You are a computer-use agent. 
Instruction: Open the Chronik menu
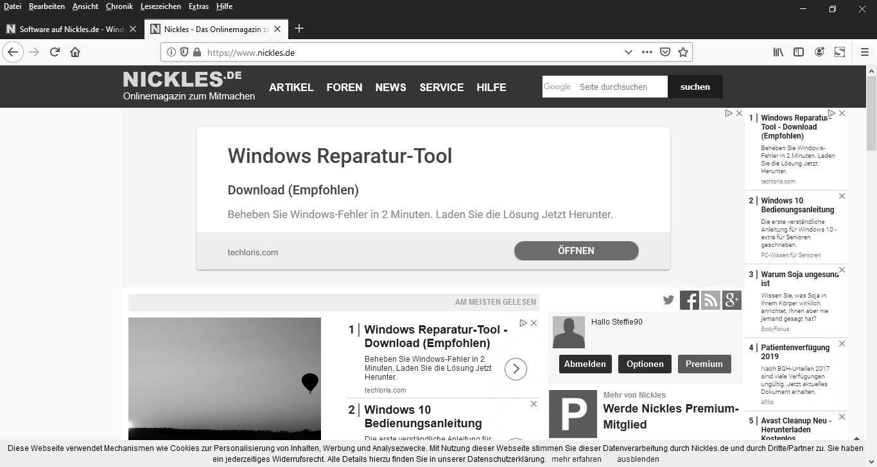click(x=119, y=6)
